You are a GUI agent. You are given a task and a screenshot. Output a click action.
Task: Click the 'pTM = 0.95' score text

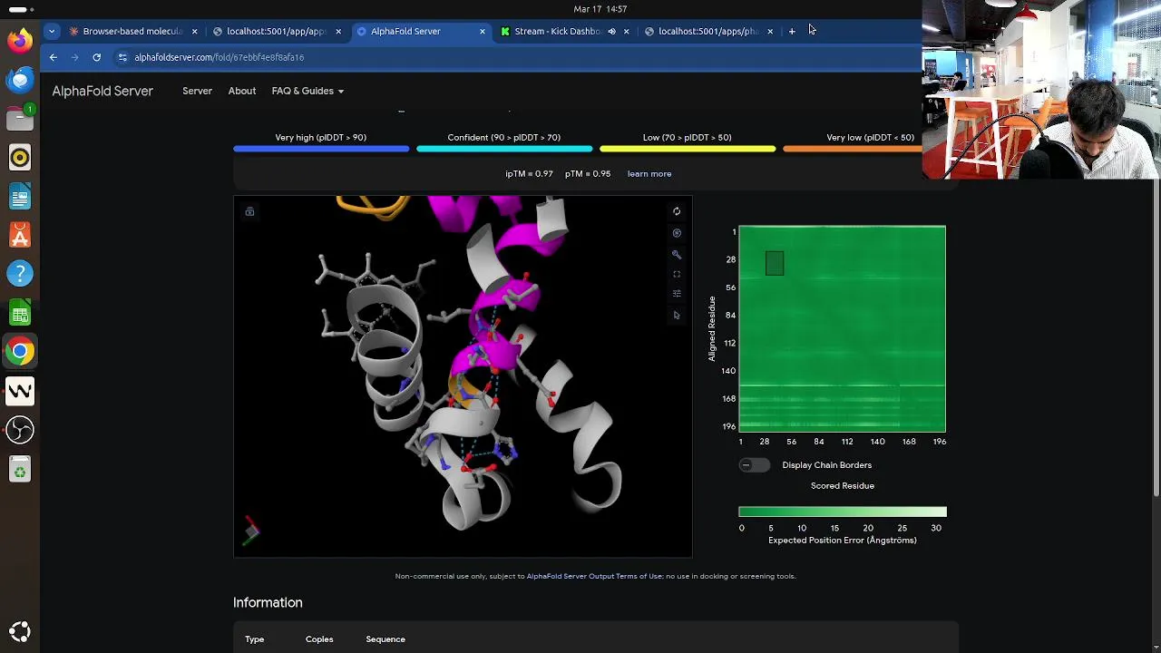(x=588, y=174)
